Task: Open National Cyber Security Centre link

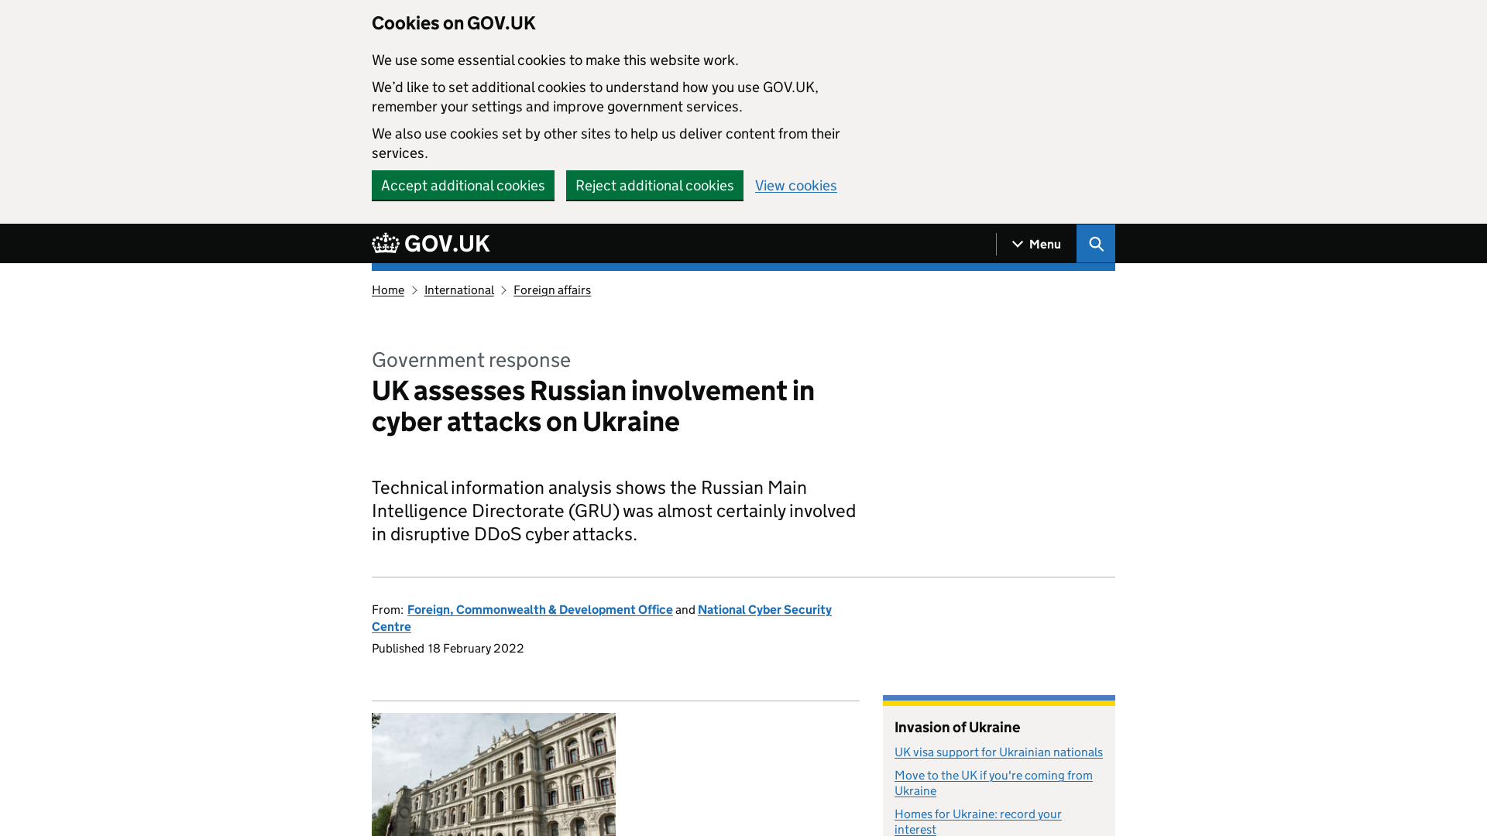Action: click(764, 610)
